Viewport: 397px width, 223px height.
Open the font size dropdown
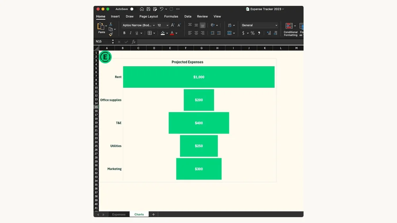(168, 25)
